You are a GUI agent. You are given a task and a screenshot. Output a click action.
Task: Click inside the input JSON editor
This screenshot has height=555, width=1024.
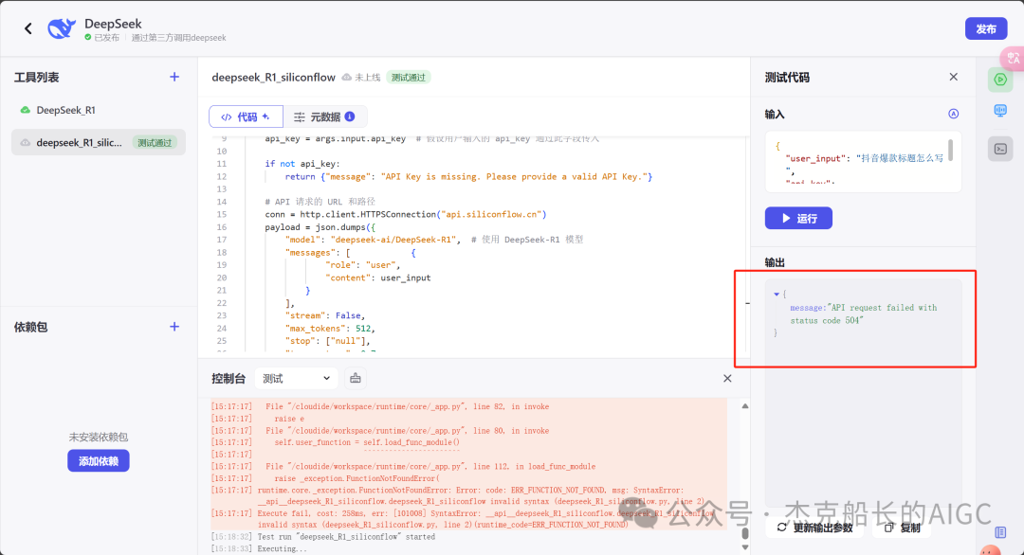(864, 162)
